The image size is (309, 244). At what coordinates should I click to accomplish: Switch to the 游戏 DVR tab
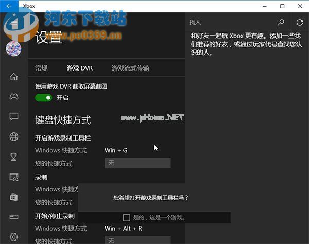click(x=79, y=68)
